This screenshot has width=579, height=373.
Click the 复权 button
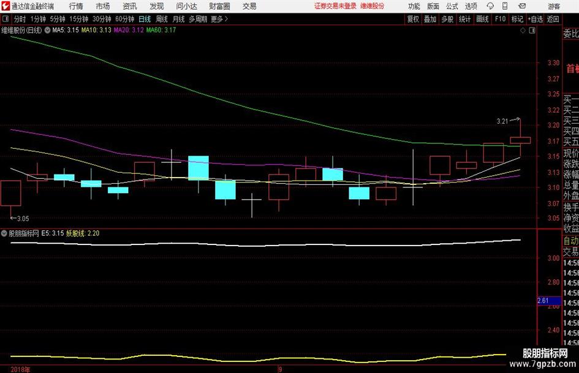[x=413, y=19]
